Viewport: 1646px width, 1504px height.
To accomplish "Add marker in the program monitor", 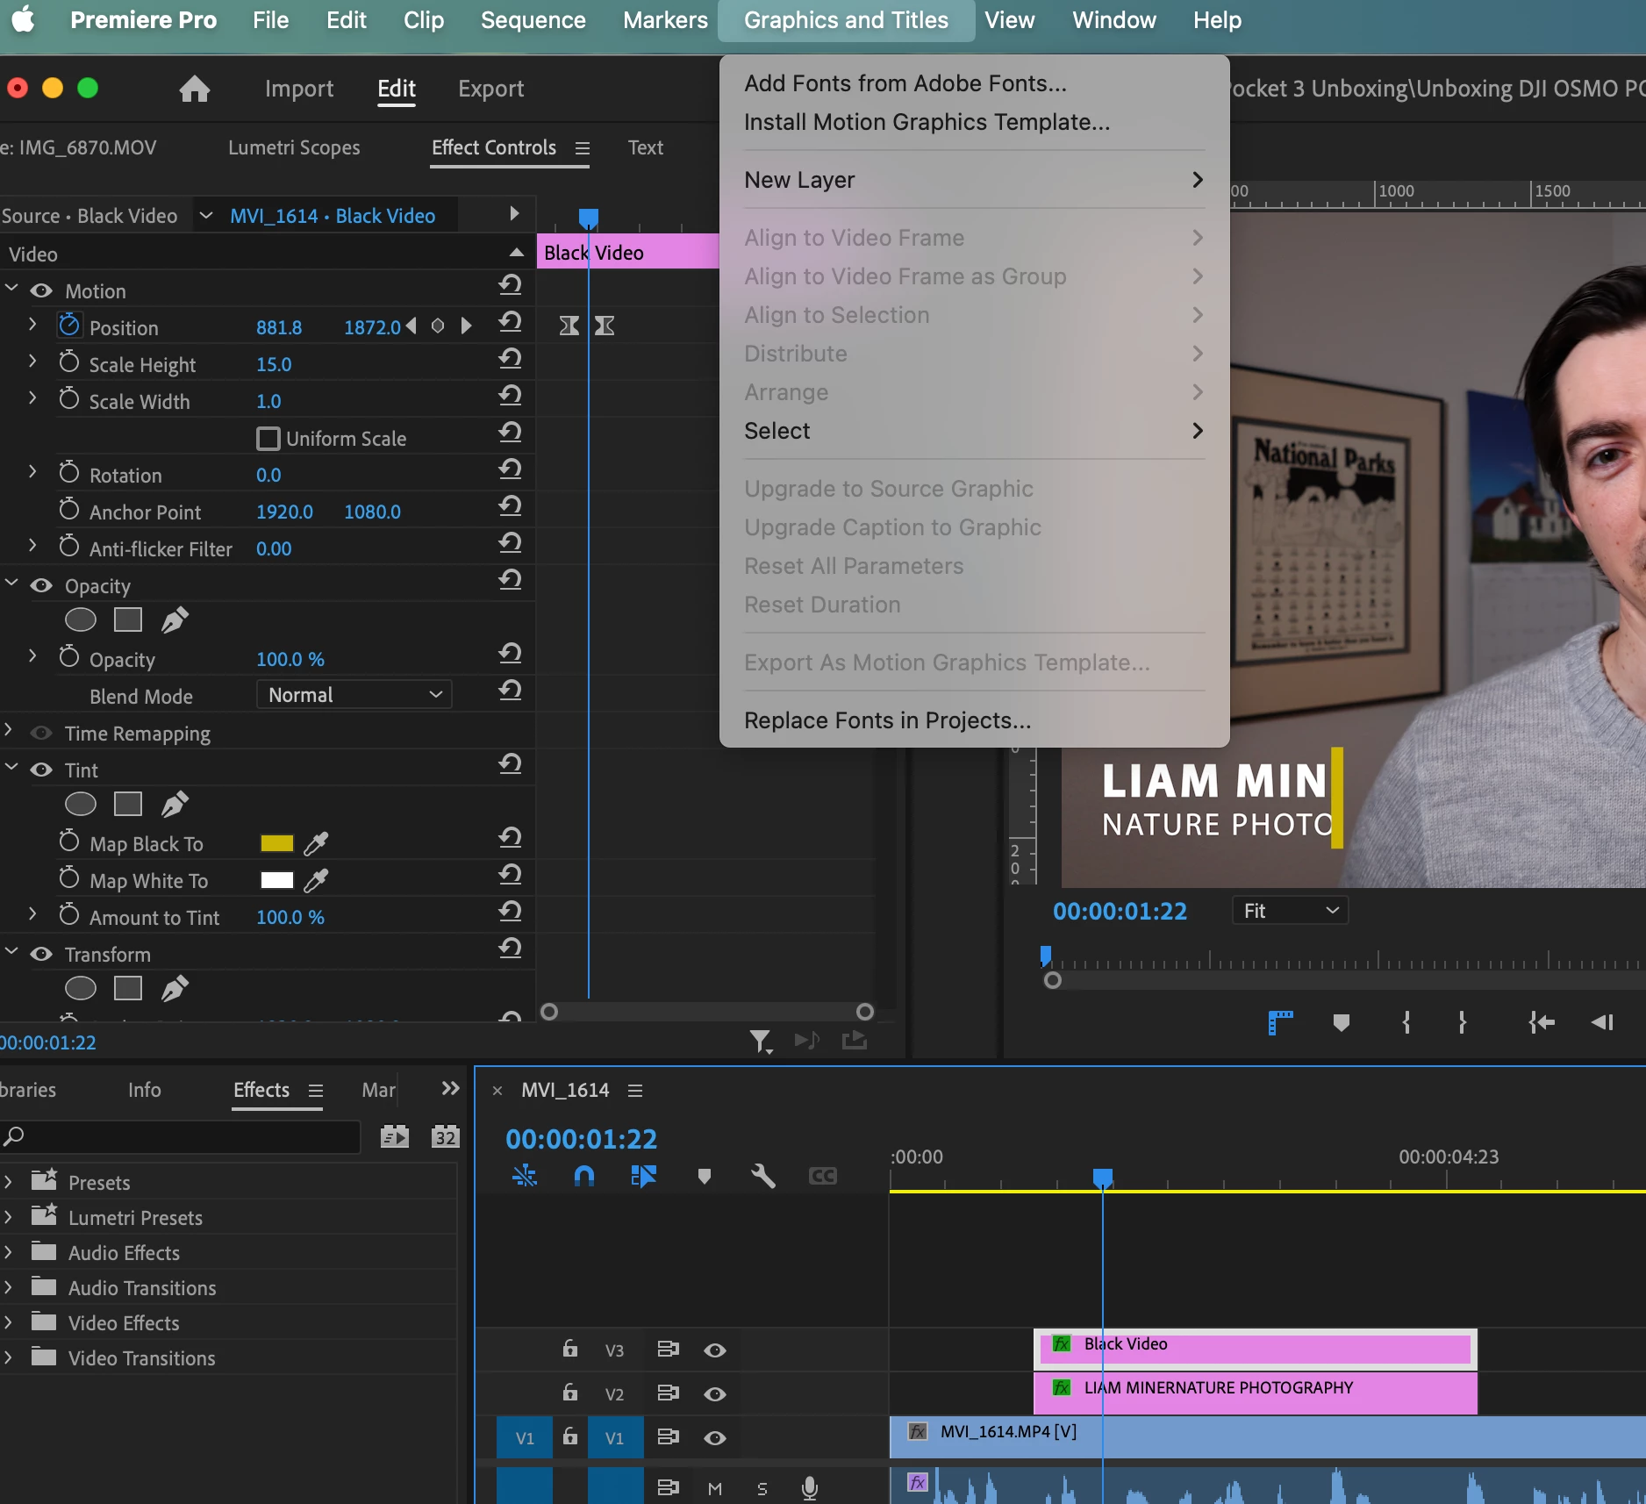I will (x=1341, y=1022).
